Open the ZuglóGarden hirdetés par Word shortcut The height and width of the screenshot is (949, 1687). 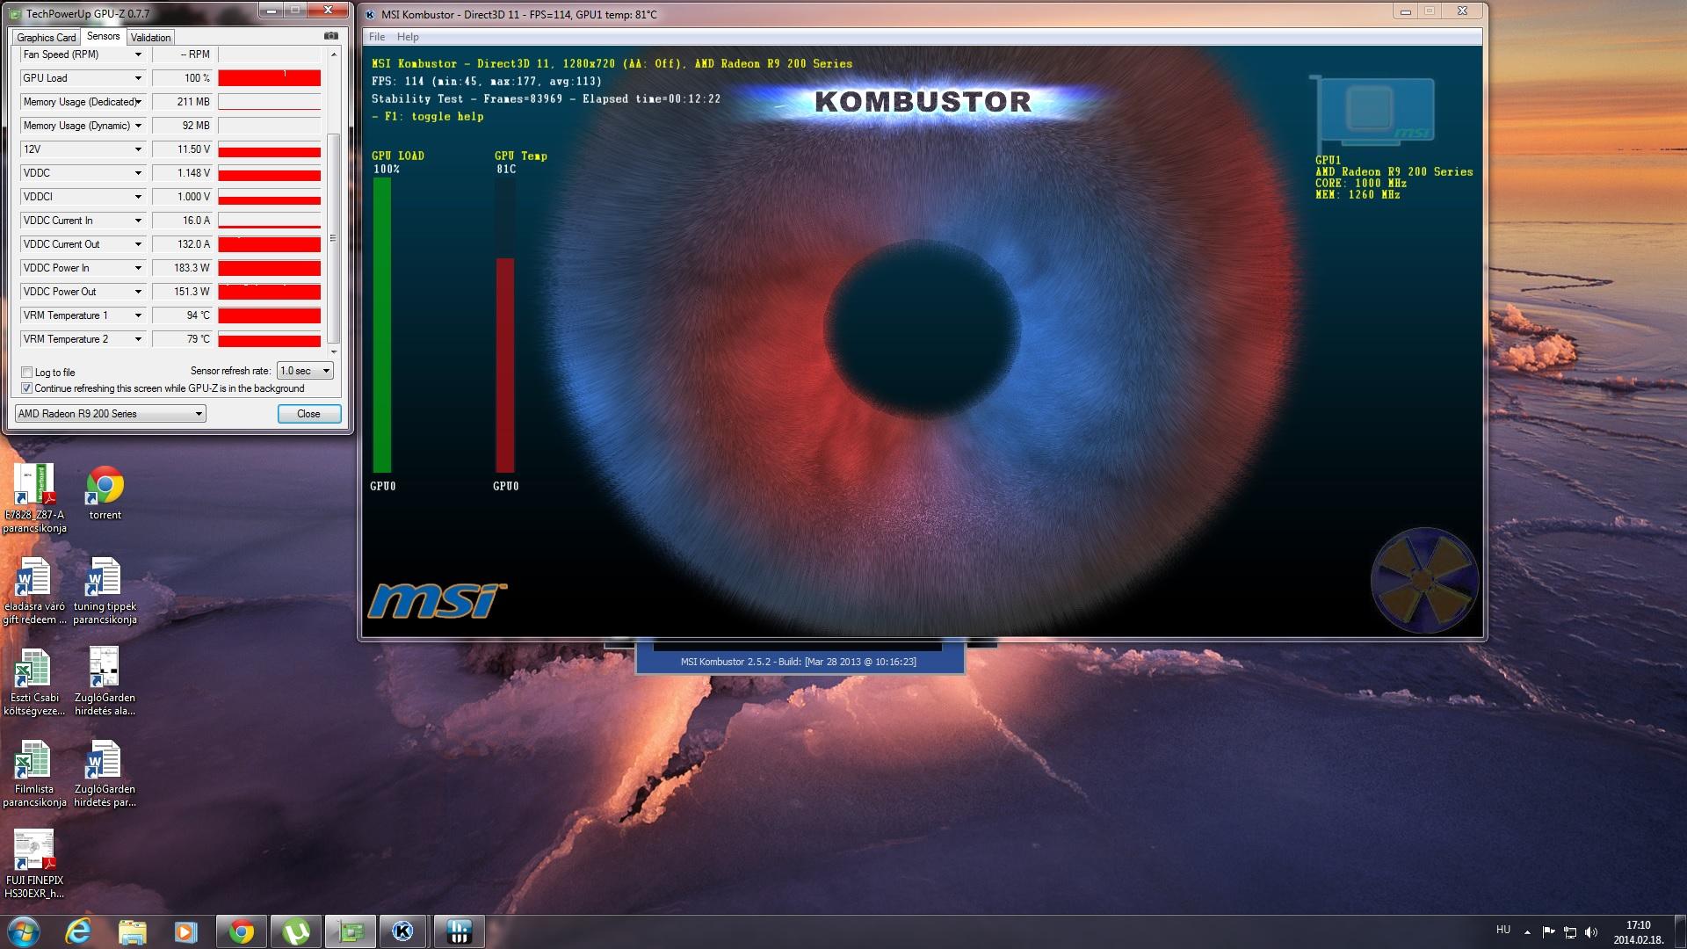[105, 773]
